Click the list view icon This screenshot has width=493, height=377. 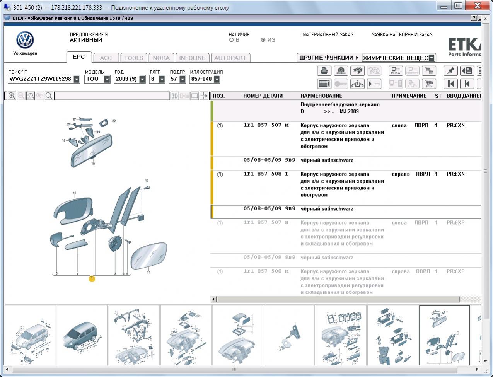click(x=324, y=84)
